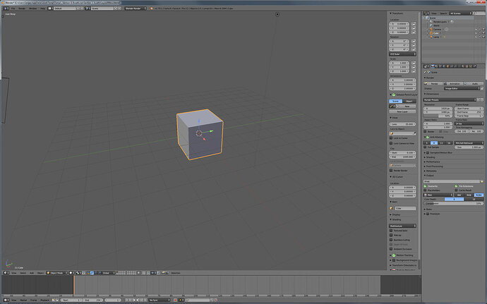Click the Blender logo info editor icon
487x304 pixels.
coord(4,9)
